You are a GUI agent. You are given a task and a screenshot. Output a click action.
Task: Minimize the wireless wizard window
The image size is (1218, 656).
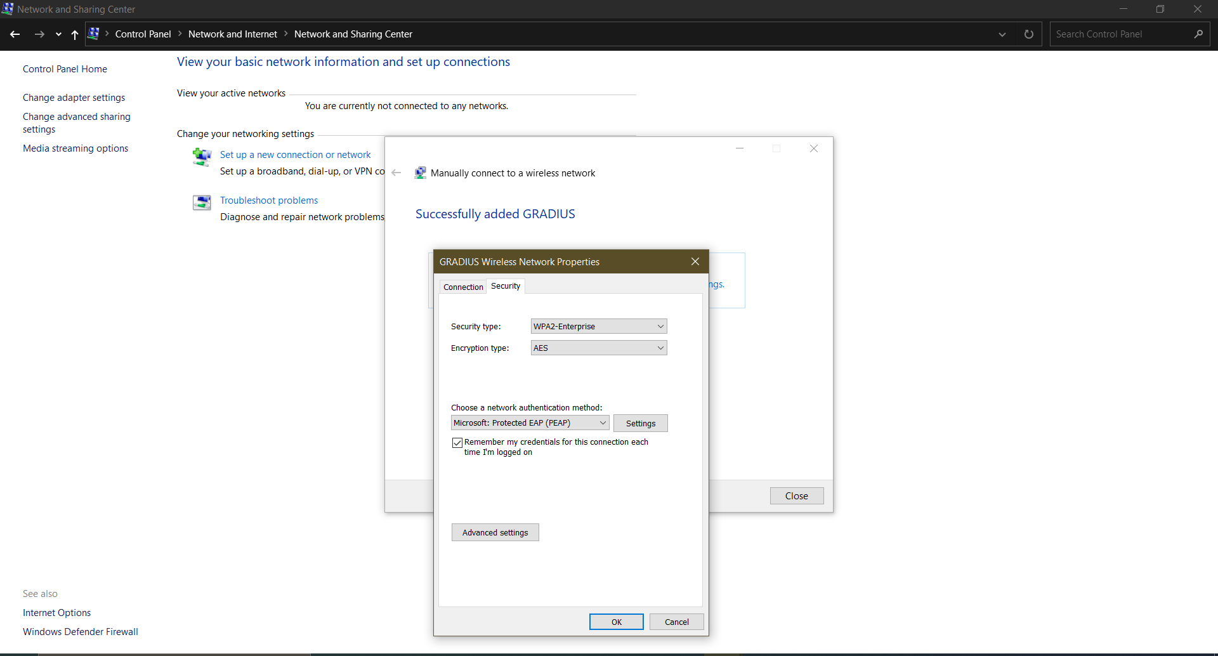tap(740, 148)
